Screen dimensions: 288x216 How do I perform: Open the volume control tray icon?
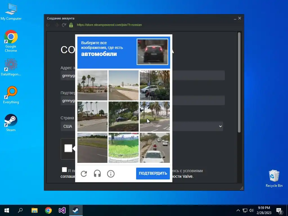(251, 210)
